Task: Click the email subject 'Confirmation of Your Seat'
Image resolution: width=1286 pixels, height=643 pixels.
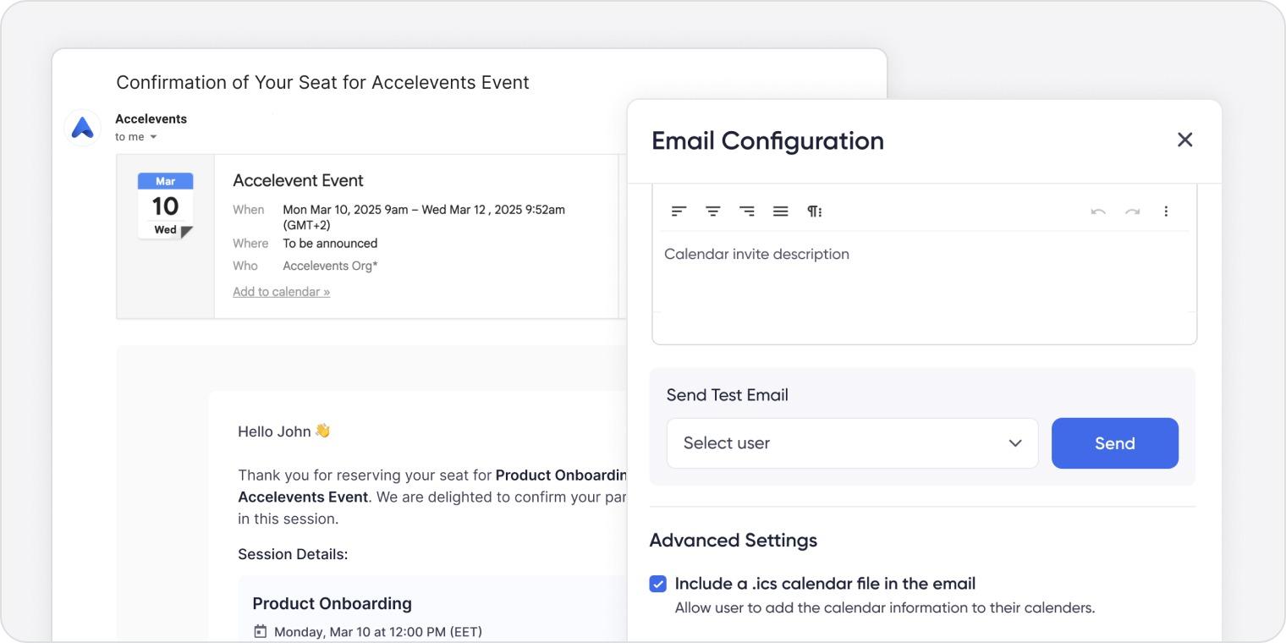Action: 322,82
